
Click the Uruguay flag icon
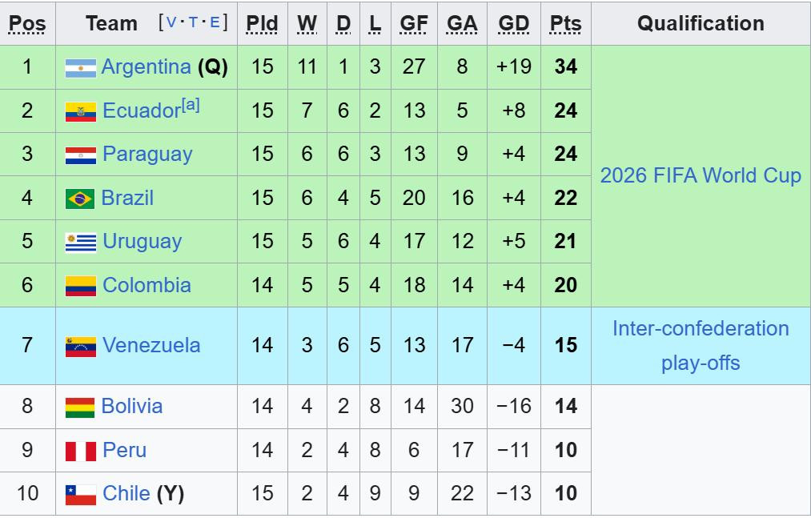click(x=81, y=243)
